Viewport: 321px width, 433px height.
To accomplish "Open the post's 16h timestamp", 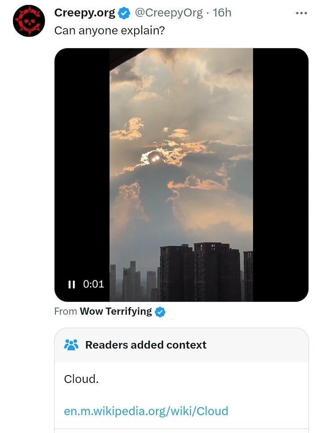I will (222, 13).
